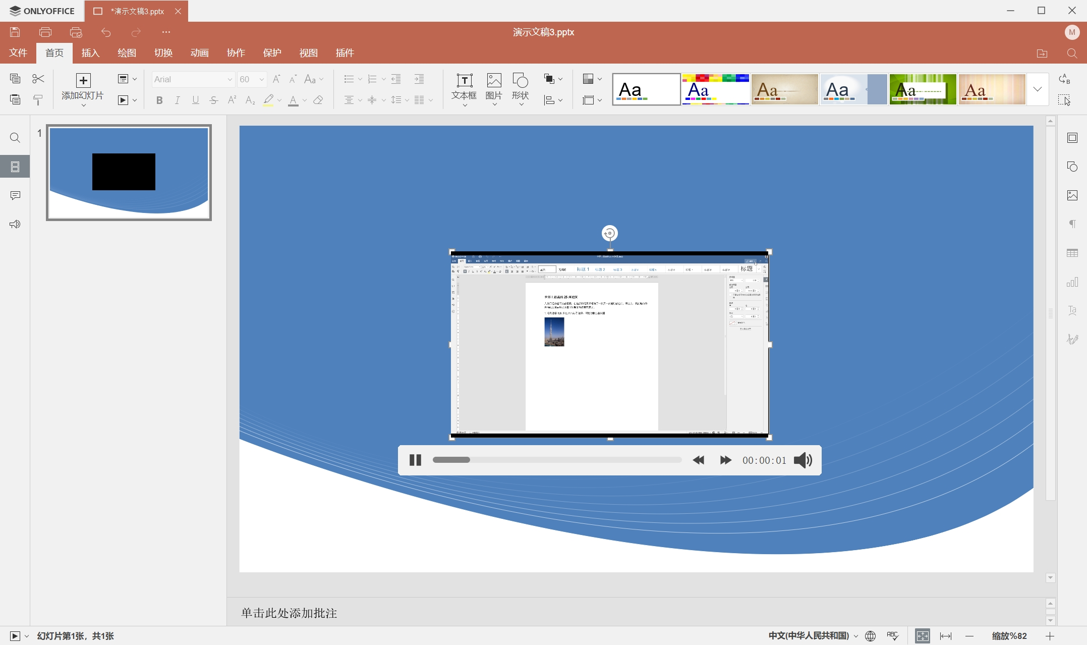Click the copy style paintbrush icon
Image resolution: width=1087 pixels, height=645 pixels.
pyautogui.click(x=38, y=100)
